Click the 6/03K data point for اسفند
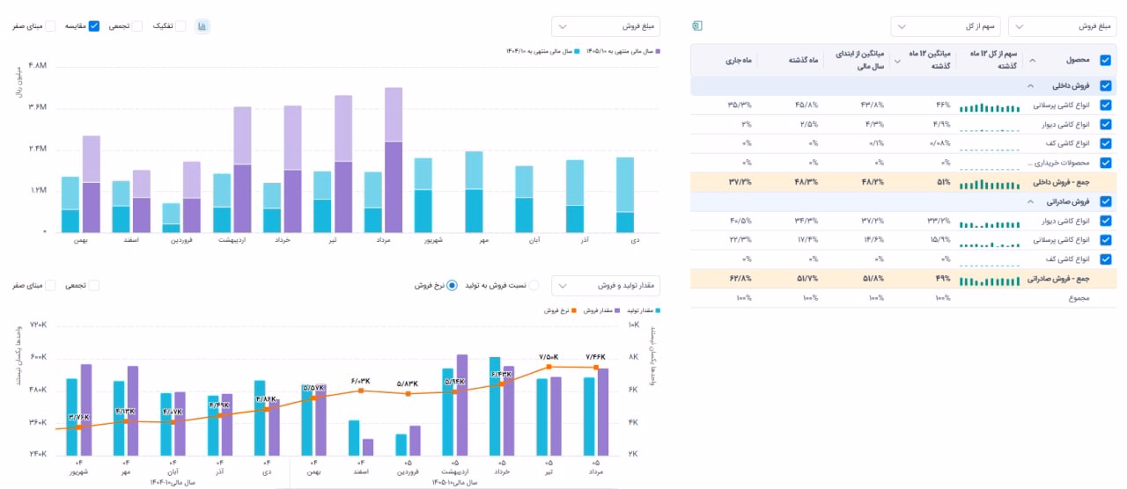 (360, 390)
